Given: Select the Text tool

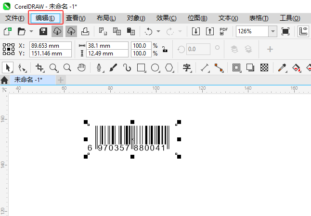Looking at the screenshot, I should 187,68.
